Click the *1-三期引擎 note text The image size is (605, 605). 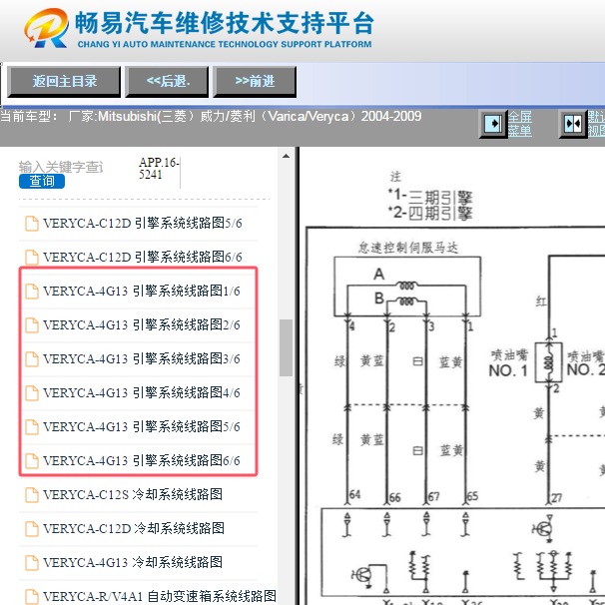(x=430, y=196)
